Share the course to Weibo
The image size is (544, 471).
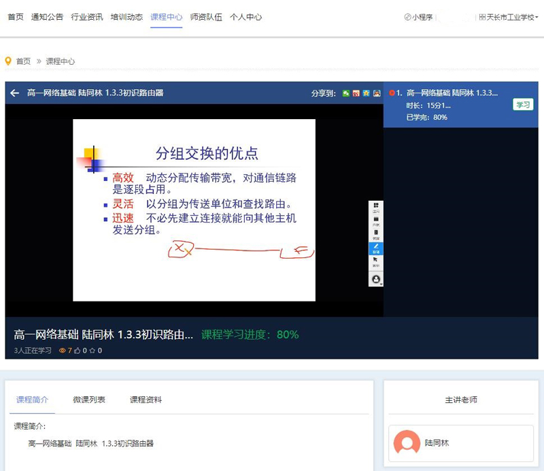pos(356,93)
